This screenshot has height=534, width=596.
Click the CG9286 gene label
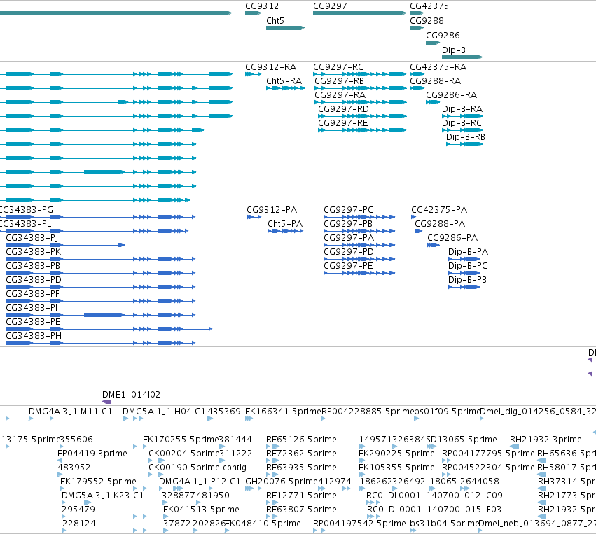[x=443, y=36]
